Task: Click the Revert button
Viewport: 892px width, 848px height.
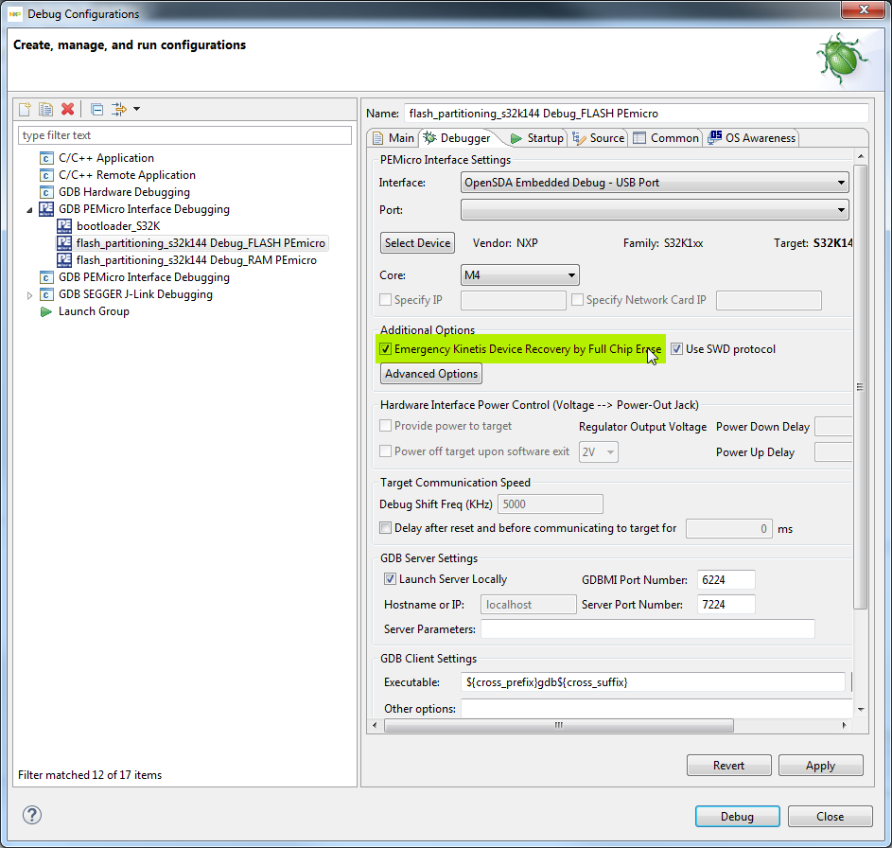Action: coord(728,766)
